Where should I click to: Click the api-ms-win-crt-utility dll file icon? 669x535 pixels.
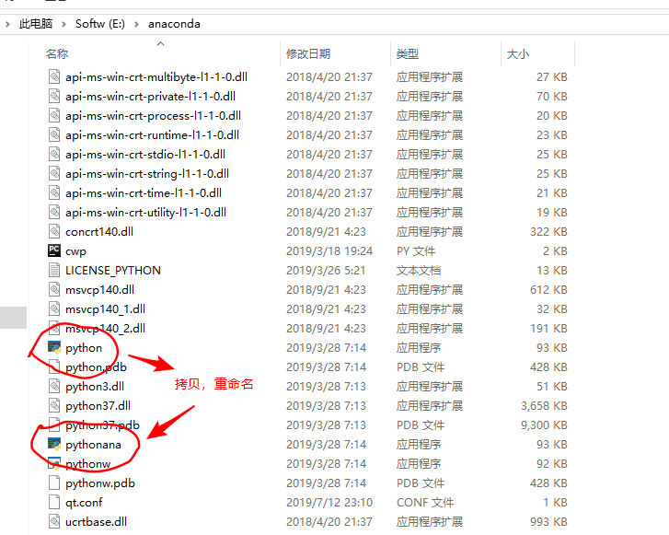54,212
